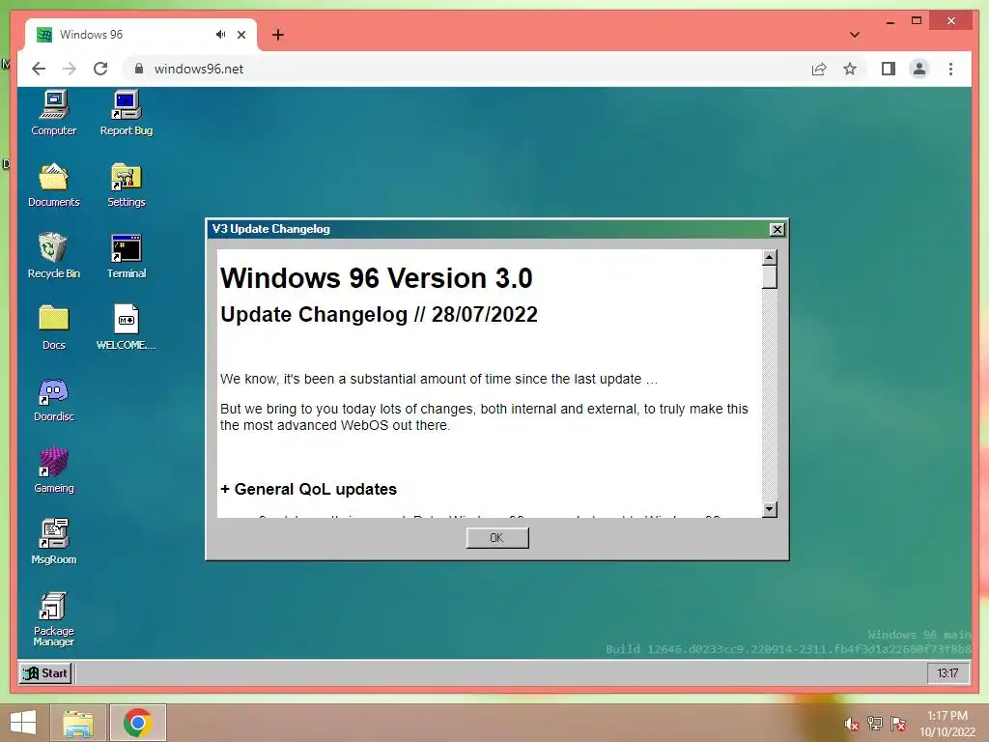Select the WELCOME markdown file icon
This screenshot has width=989, height=742.
[x=127, y=328]
